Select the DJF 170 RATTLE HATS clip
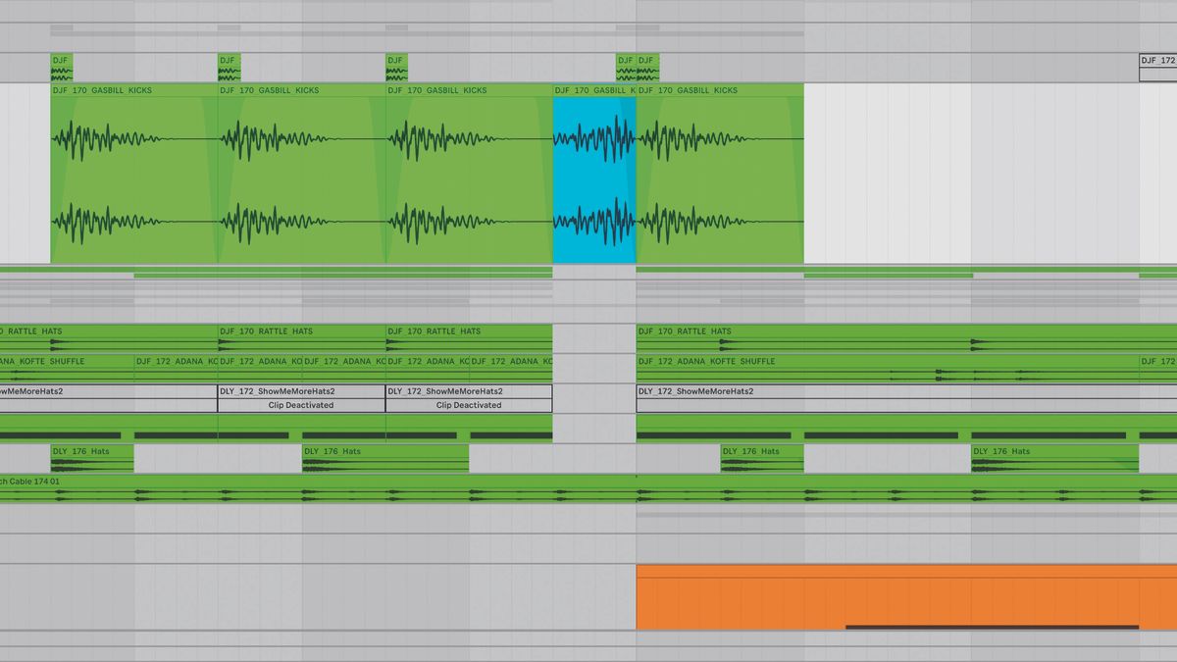 (265, 331)
